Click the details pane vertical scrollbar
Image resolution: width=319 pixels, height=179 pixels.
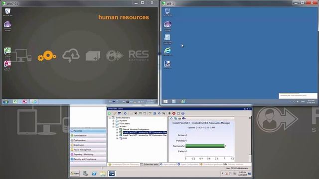(250, 139)
